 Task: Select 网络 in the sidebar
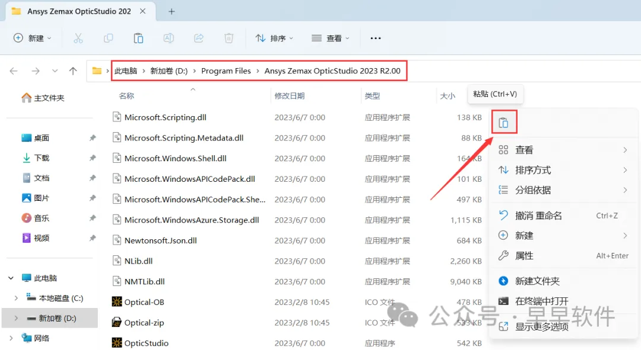coord(36,338)
